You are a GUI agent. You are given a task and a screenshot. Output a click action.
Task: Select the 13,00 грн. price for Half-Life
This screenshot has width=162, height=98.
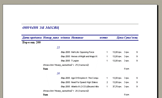point(117,52)
